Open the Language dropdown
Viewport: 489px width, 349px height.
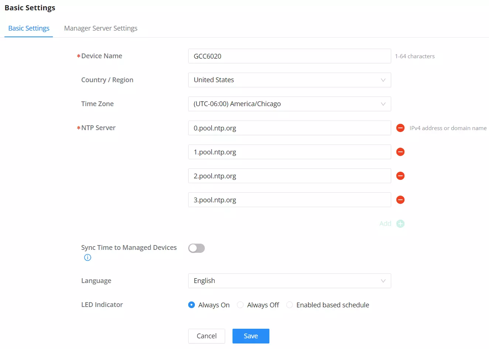[289, 281]
